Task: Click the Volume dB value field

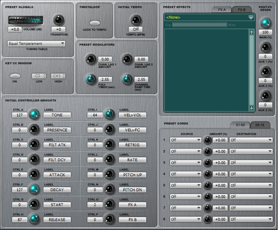Action: (15, 30)
